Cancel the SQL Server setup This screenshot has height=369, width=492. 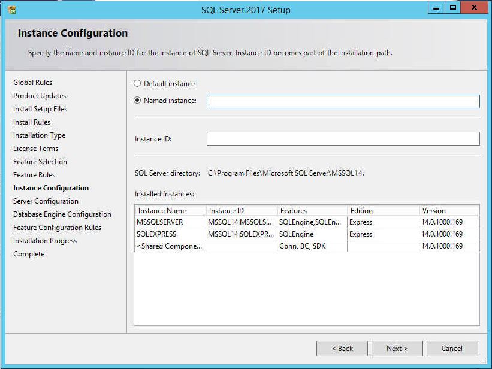(x=452, y=349)
